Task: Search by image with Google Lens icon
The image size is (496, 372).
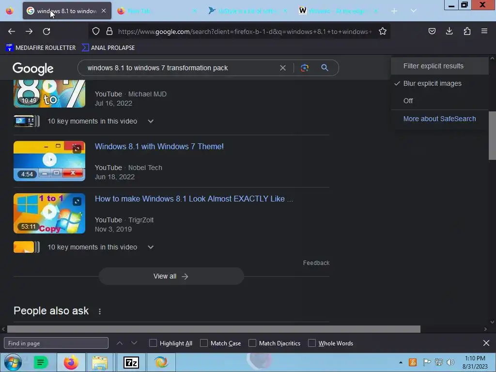Action: pos(304,68)
